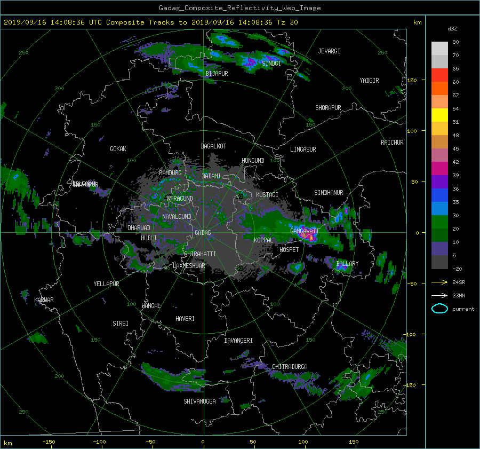Click the white 23MN arrow legend icon
This screenshot has height=449, width=480.
pyautogui.click(x=439, y=295)
